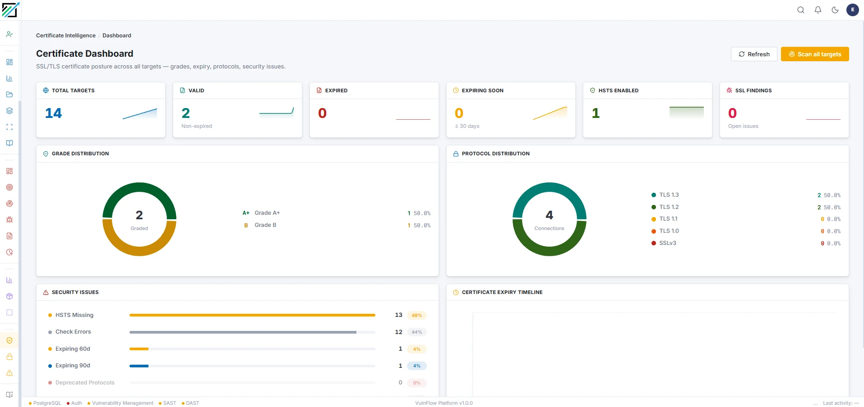Select the "Grade A+" legend entry
This screenshot has height=407, width=864.
(267, 213)
